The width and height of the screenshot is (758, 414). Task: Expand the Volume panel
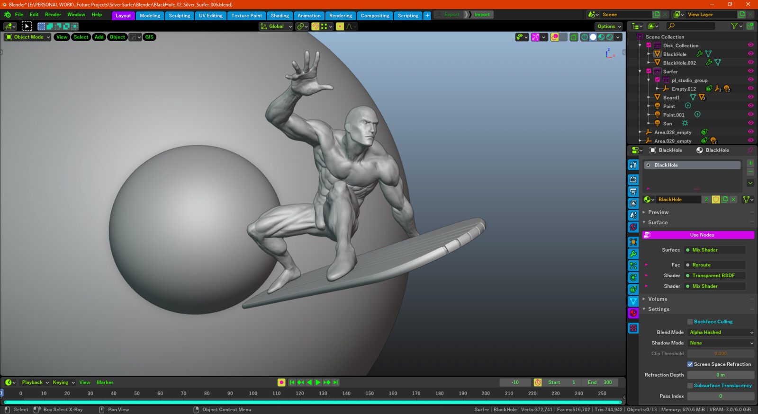(x=658, y=299)
